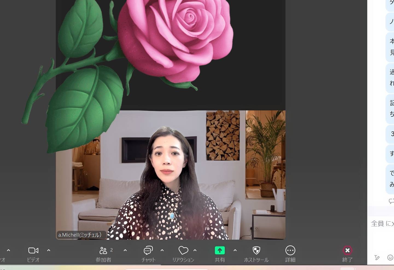This screenshot has height=270, width=394.
Task: Click the chat message containing number 3
Action: click(391, 134)
